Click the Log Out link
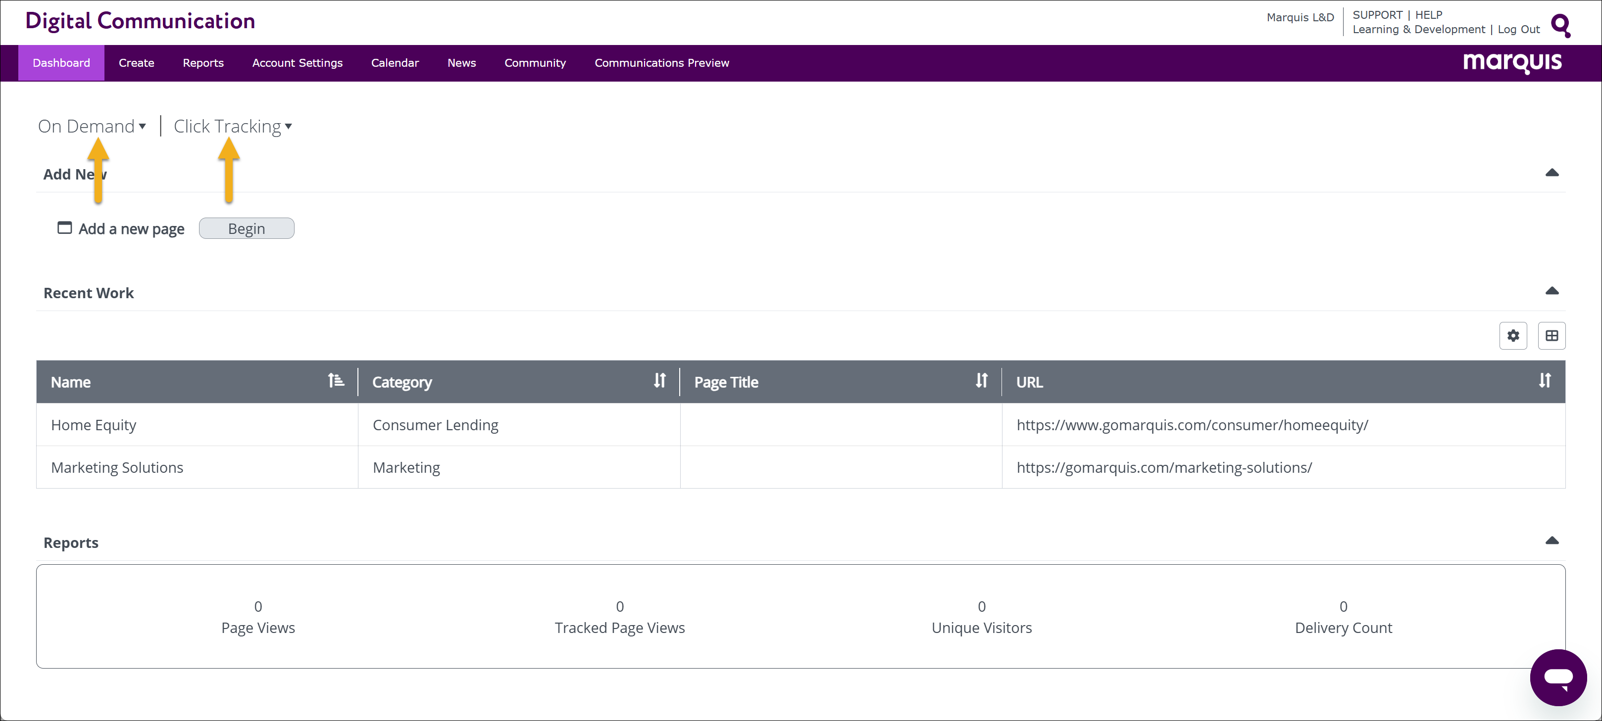1602x721 pixels. coord(1519,29)
